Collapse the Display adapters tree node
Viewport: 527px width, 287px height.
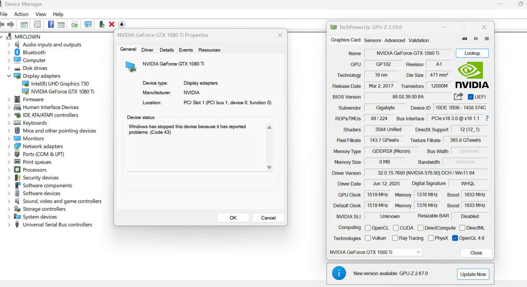[x=8, y=76]
